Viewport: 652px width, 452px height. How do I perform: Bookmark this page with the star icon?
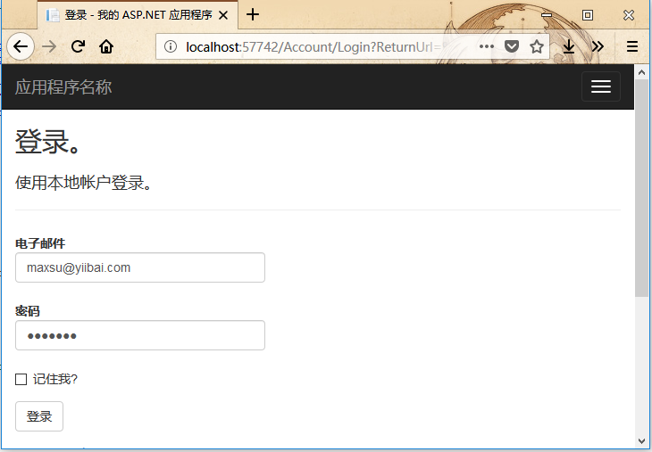[x=537, y=46]
